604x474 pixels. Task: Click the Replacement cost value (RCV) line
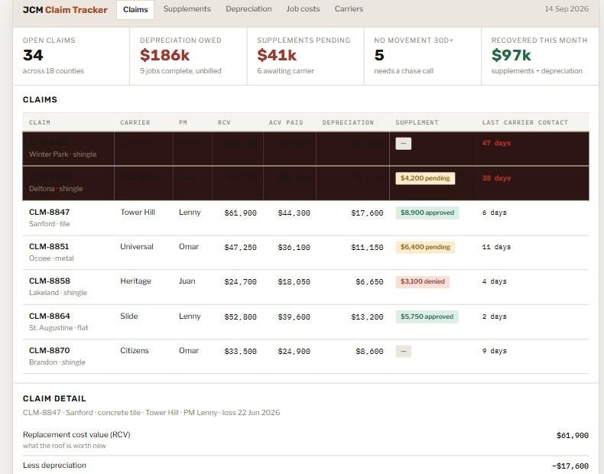click(306, 440)
